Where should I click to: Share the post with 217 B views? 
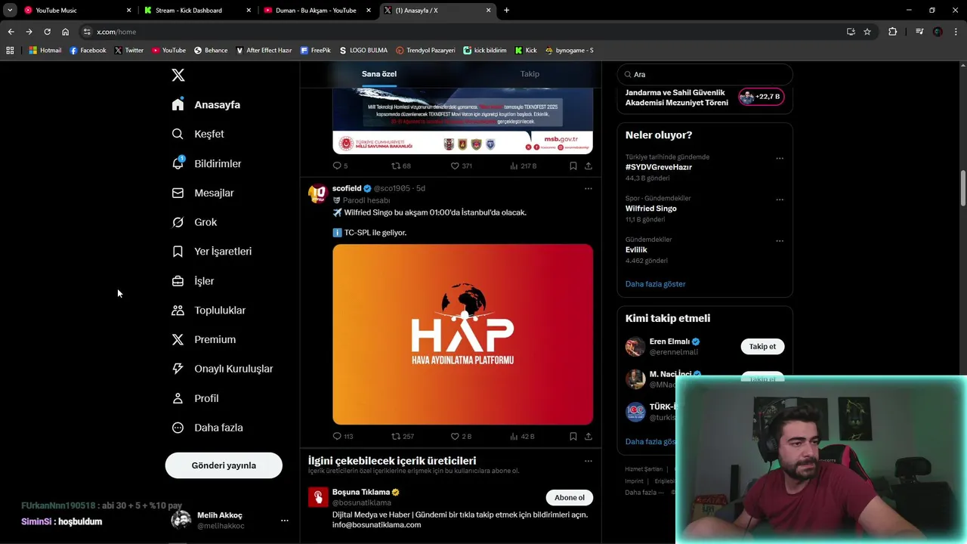589,165
